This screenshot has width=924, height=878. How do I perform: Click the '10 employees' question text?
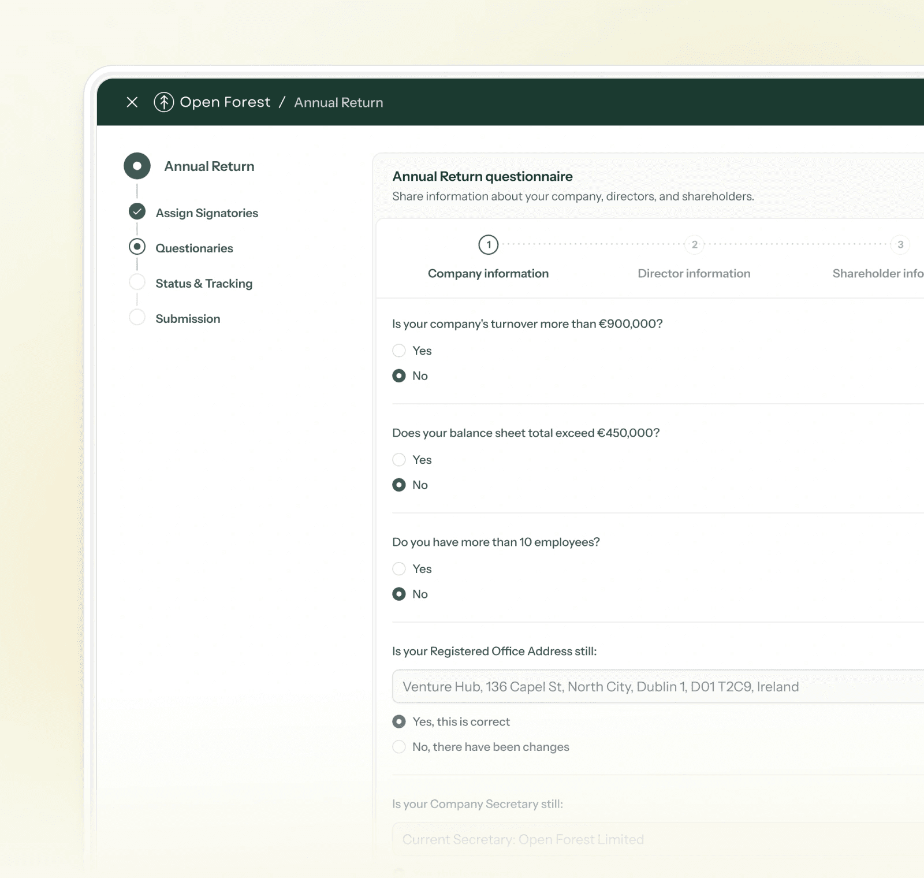point(495,542)
